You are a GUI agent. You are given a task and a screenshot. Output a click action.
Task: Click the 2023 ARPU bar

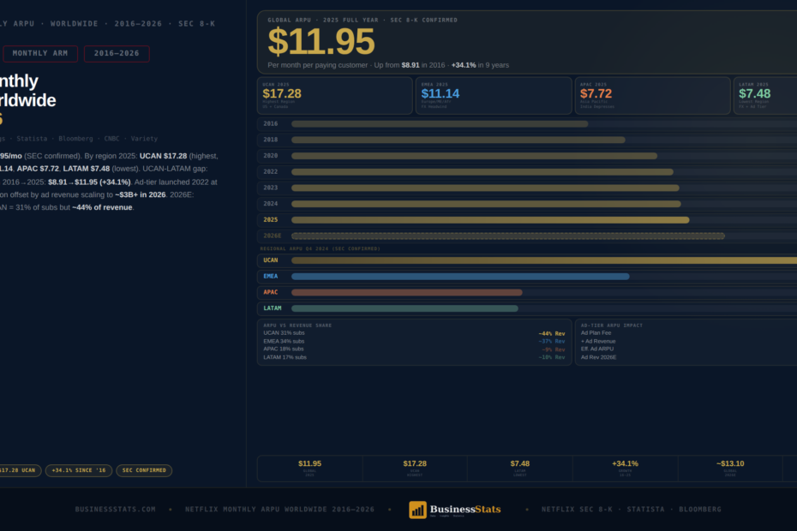pos(485,188)
